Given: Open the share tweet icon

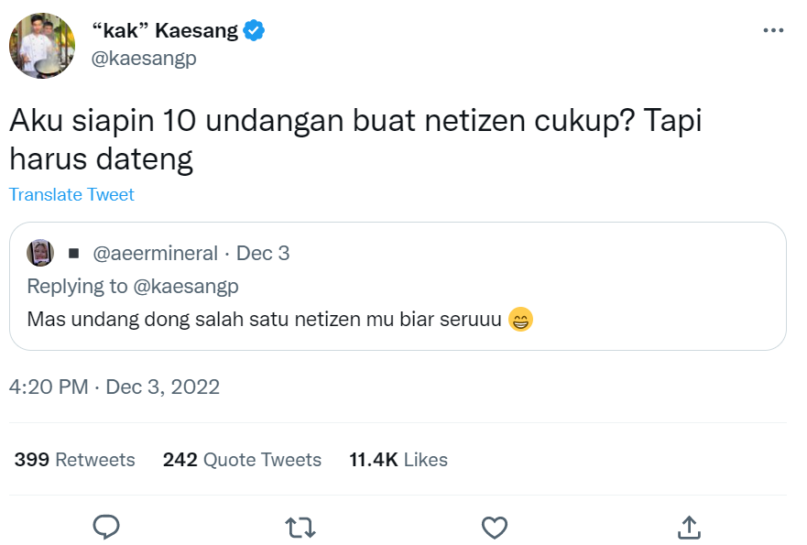Looking at the screenshot, I should click(x=689, y=527).
